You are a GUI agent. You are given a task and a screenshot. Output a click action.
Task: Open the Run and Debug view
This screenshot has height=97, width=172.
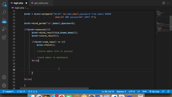point(4,29)
